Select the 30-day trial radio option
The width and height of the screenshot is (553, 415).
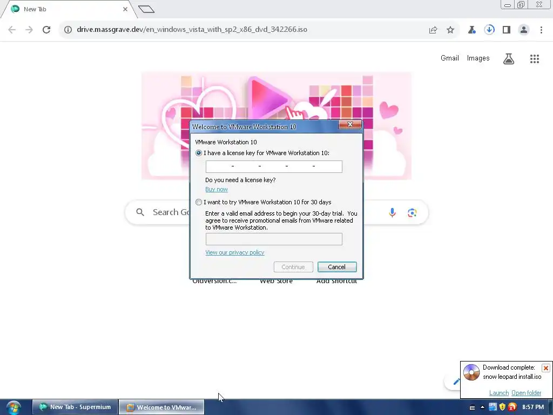[x=199, y=202]
